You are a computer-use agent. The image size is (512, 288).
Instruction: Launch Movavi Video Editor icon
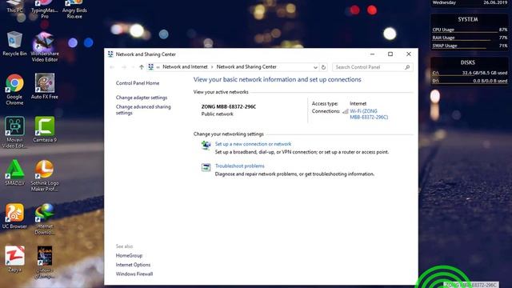click(x=14, y=132)
